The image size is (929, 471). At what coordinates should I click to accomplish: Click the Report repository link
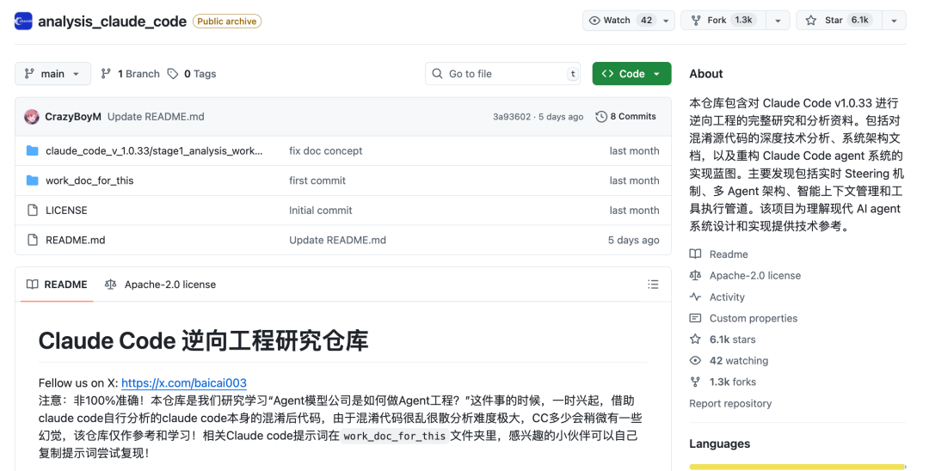[x=730, y=404]
